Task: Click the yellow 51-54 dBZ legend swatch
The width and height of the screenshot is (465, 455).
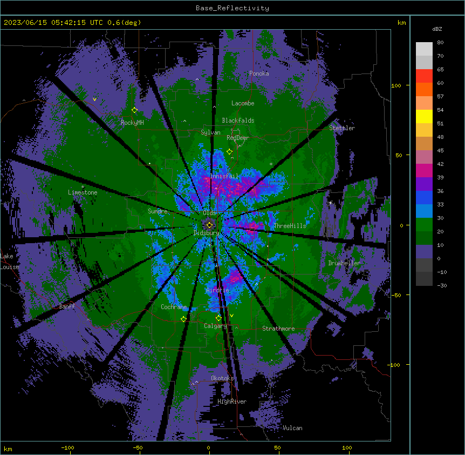Action: click(x=424, y=116)
